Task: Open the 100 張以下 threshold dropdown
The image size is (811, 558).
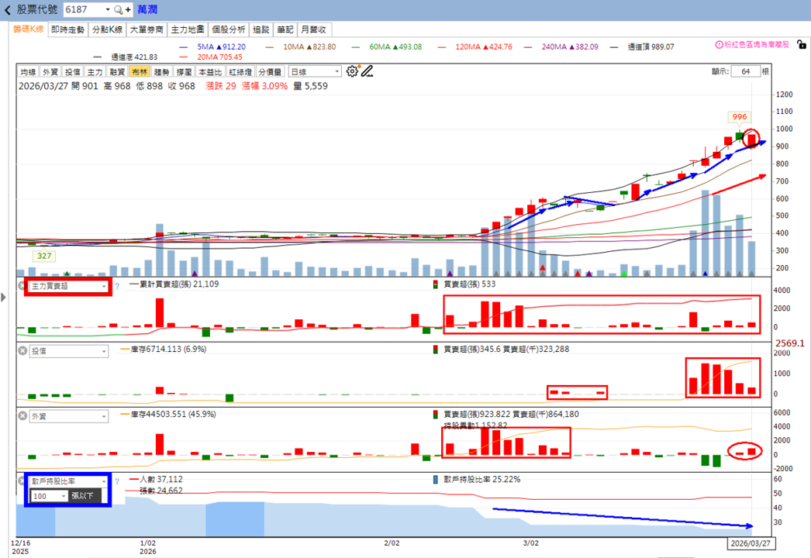Action: (49, 496)
